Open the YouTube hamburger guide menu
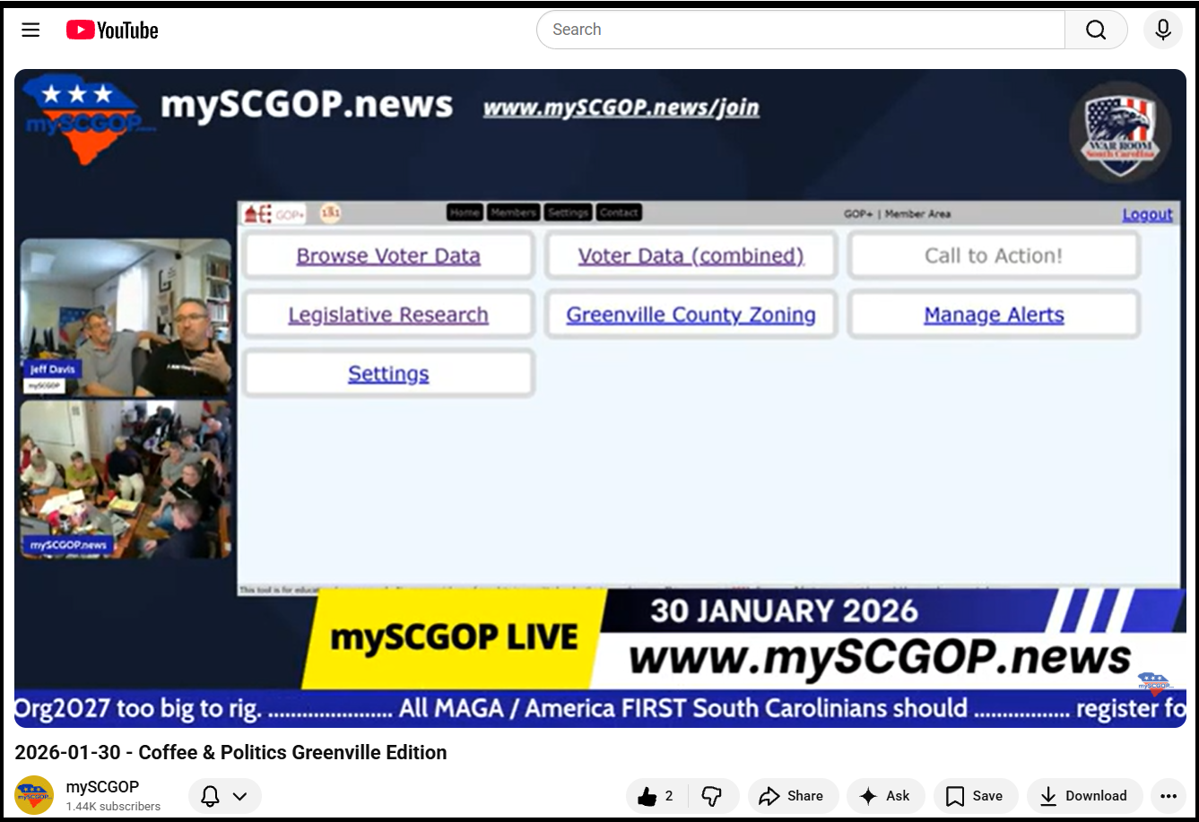 click(x=30, y=30)
